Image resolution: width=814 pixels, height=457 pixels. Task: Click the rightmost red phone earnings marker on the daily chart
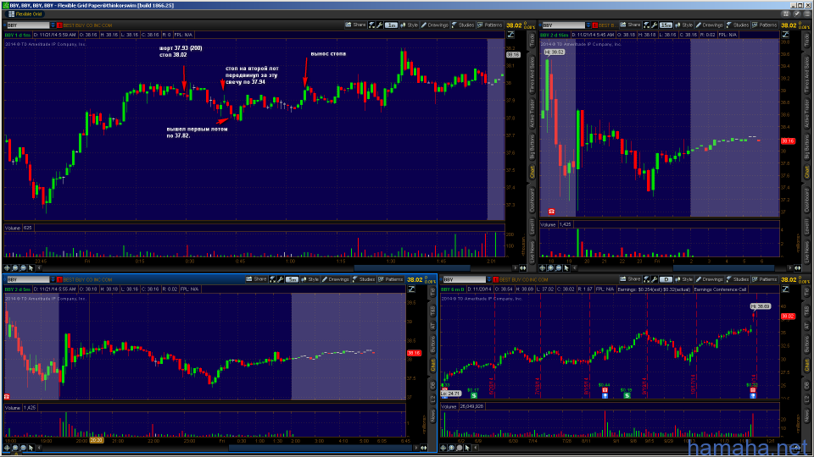[753, 390]
